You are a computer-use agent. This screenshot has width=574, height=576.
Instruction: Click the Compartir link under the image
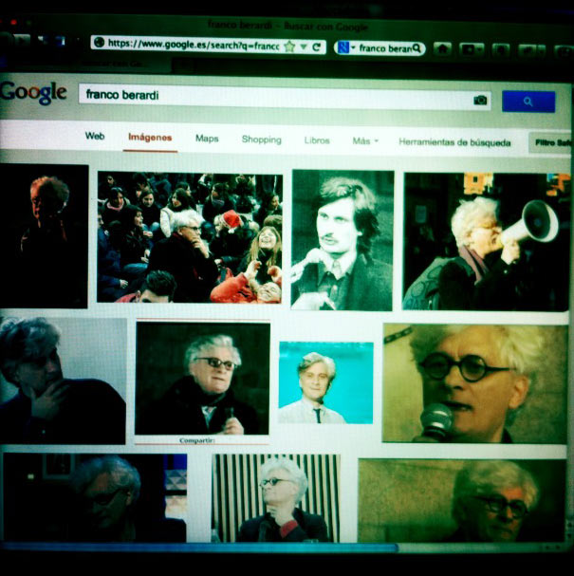click(x=201, y=440)
